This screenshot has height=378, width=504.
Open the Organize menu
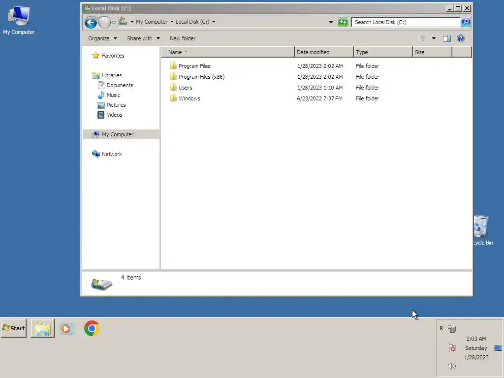[x=102, y=38]
